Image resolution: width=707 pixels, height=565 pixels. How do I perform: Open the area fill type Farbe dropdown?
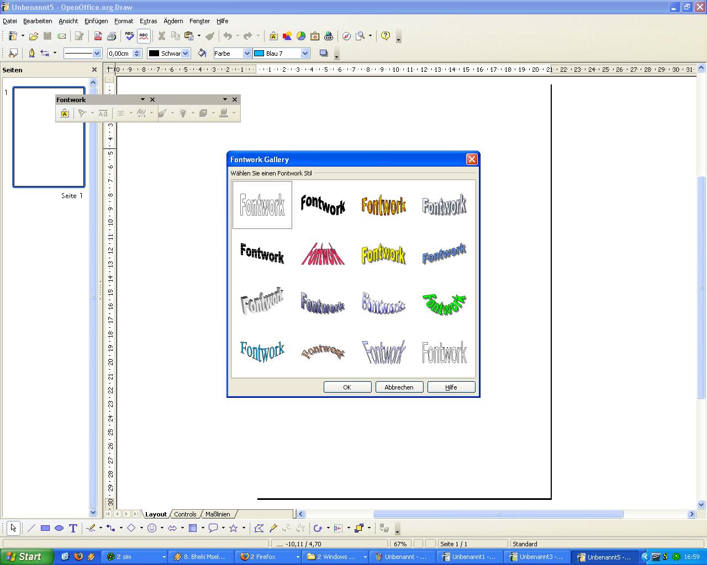tap(247, 54)
